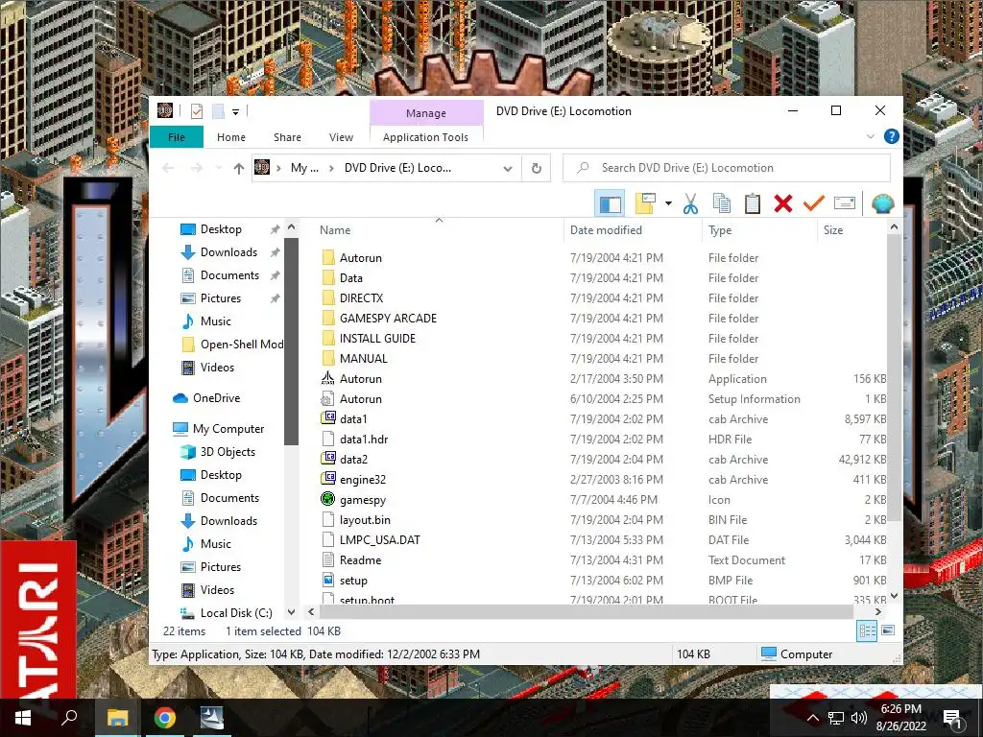Open the File menu
The height and width of the screenshot is (737, 983).
(x=177, y=137)
